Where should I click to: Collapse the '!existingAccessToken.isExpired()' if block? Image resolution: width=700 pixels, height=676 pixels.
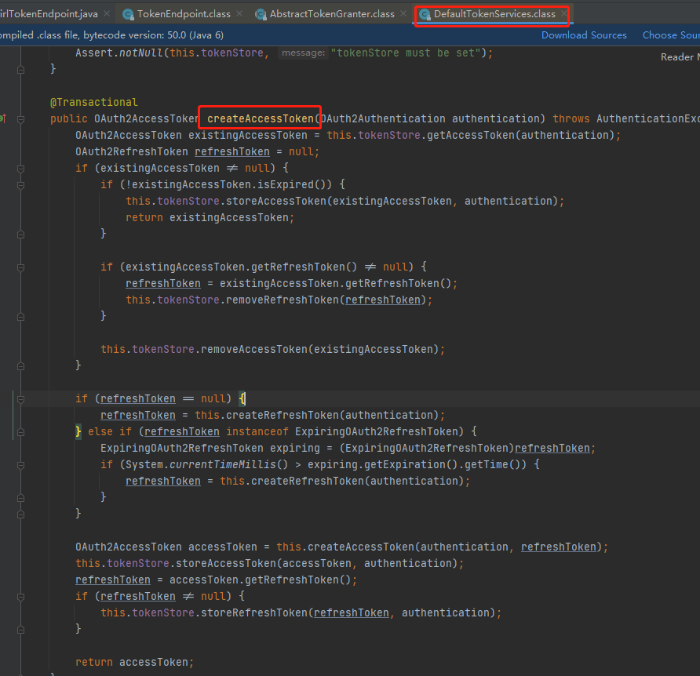click(20, 185)
